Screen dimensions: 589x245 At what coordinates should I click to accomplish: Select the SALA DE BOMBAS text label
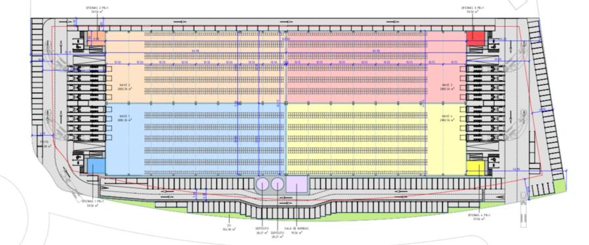coord(296,229)
